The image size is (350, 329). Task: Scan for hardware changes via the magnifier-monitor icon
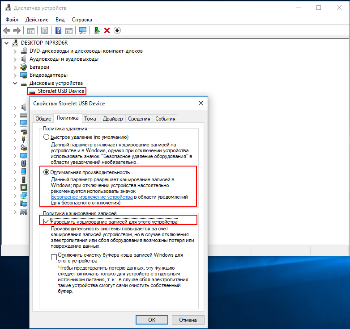click(x=83, y=30)
